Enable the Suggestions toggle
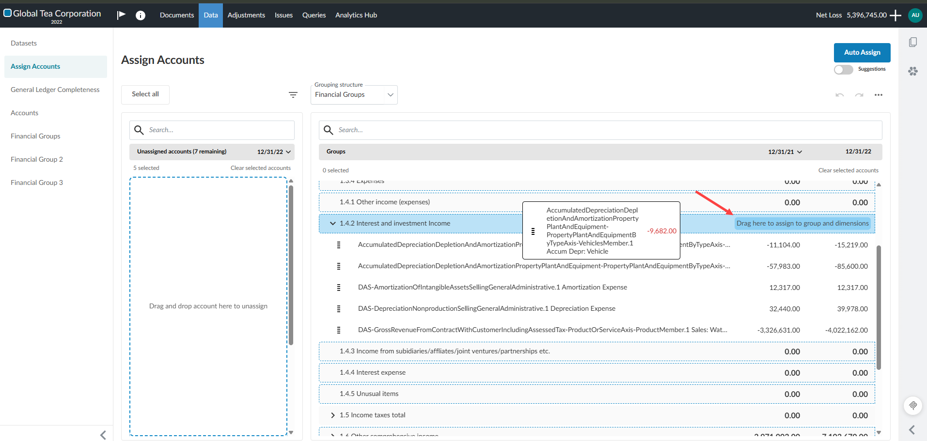The width and height of the screenshot is (927, 441). coord(843,69)
